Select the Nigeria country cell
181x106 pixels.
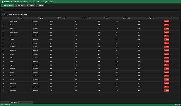coord(20,65)
